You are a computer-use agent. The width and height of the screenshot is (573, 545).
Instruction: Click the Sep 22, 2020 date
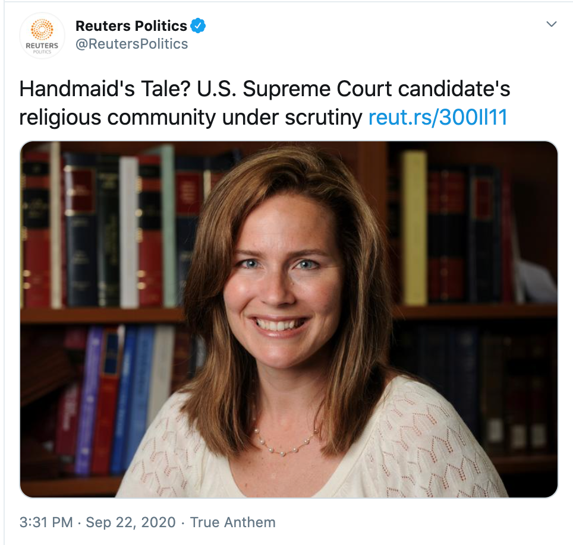click(131, 522)
